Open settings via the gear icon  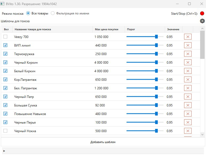click(202, 21)
